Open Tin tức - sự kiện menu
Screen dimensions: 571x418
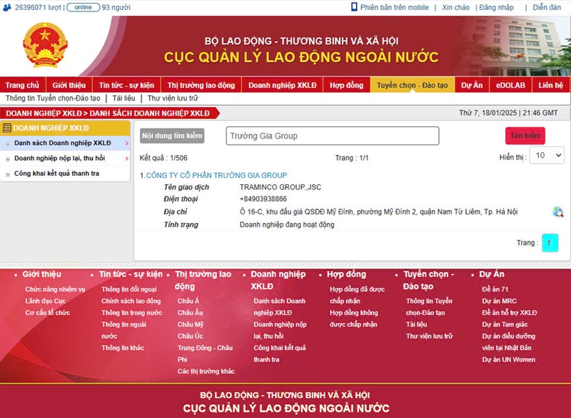(x=126, y=85)
